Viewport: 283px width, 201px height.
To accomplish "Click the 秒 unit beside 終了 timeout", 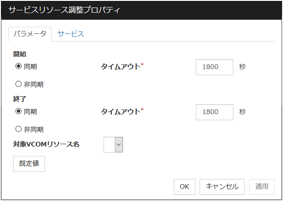I will [242, 112].
